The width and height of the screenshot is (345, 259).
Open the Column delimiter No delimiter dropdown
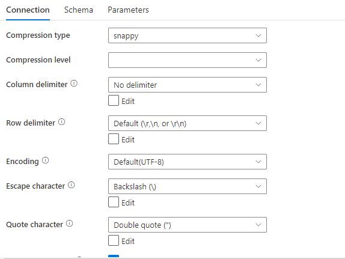point(188,85)
